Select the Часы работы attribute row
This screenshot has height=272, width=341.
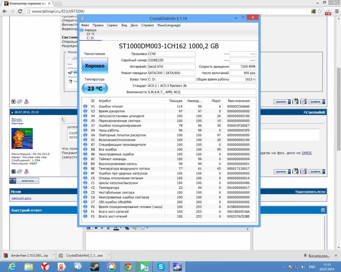[x=169, y=130]
